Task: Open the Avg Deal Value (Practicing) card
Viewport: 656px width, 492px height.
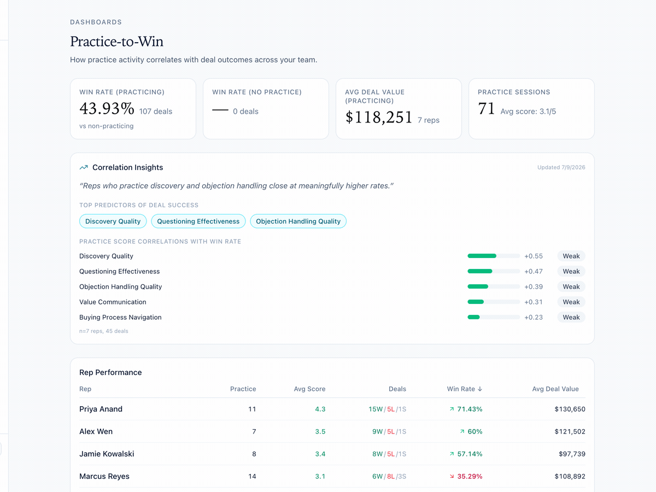Action: click(399, 109)
